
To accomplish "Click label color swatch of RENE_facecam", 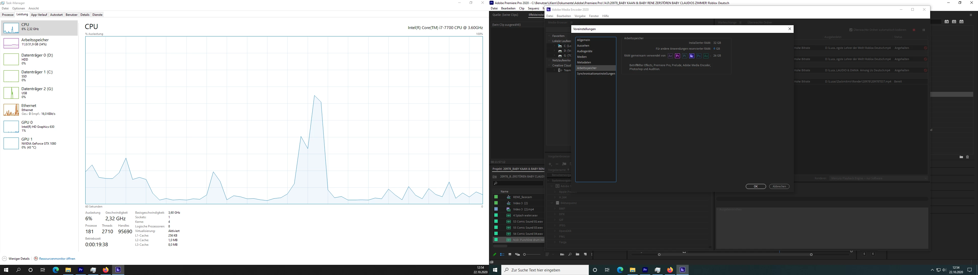I will click(496, 197).
